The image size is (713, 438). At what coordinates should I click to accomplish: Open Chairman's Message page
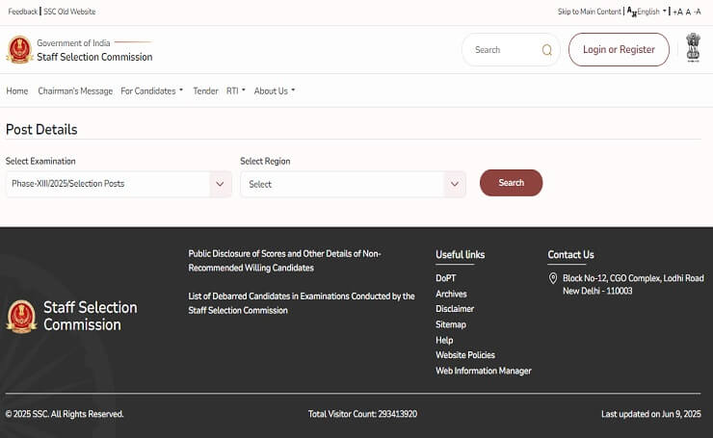click(75, 90)
